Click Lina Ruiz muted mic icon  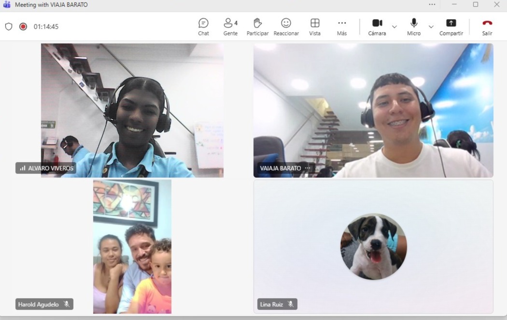coord(291,304)
